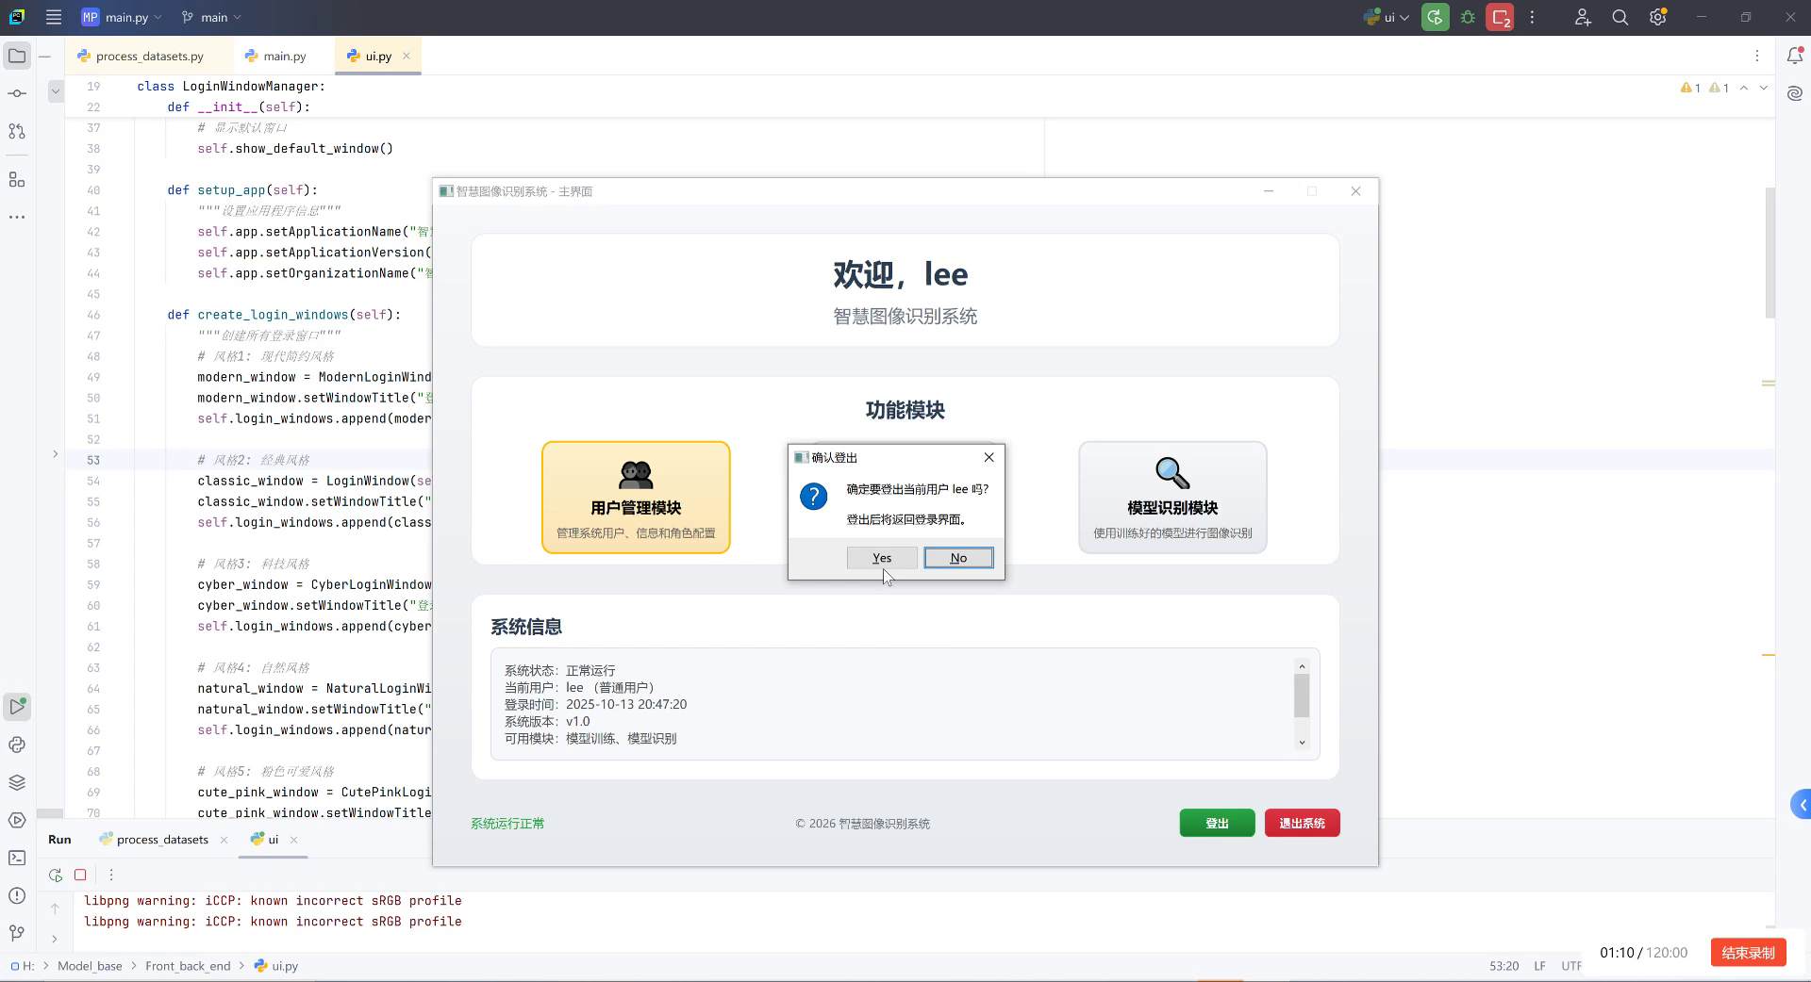Click Yes in the logout confirmation dialog
The image size is (1811, 982).
882,558
